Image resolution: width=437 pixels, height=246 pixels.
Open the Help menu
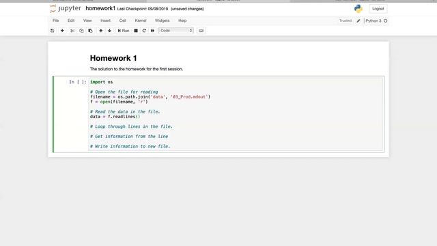point(182,20)
